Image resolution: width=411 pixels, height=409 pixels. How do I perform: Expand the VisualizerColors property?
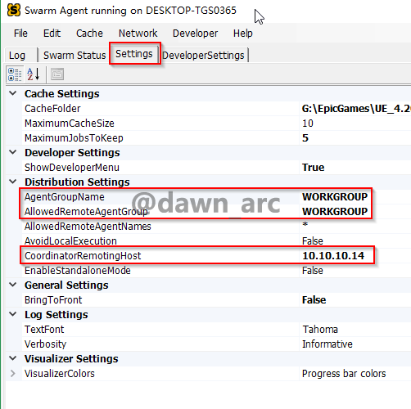(x=12, y=373)
